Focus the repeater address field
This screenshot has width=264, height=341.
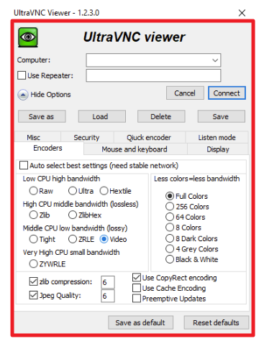coord(153,75)
